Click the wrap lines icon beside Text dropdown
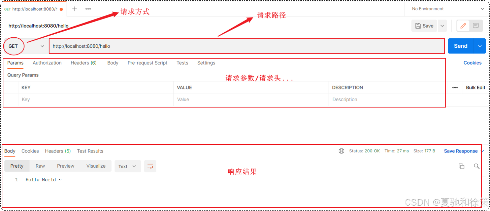The image size is (490, 211). coord(150,166)
